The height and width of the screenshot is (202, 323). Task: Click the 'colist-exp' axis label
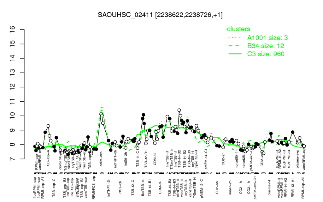point(101,159)
